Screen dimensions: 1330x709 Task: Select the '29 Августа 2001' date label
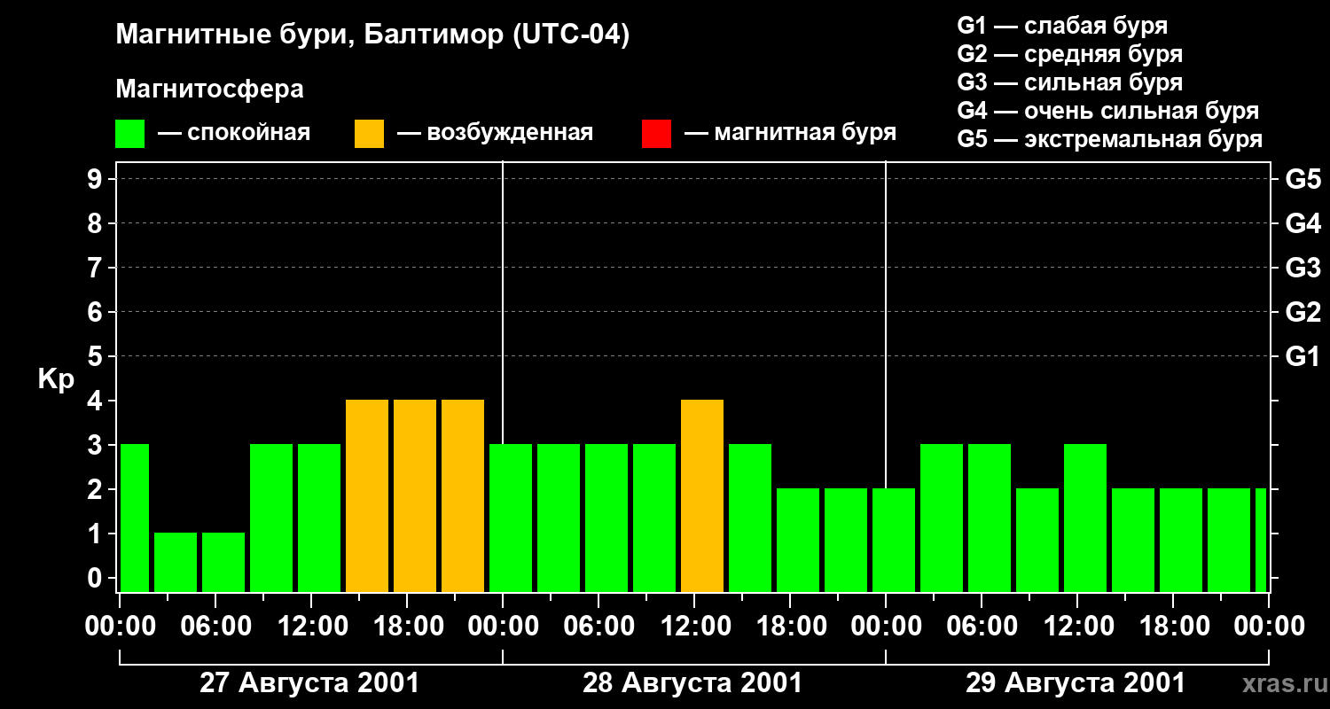[1076, 683]
